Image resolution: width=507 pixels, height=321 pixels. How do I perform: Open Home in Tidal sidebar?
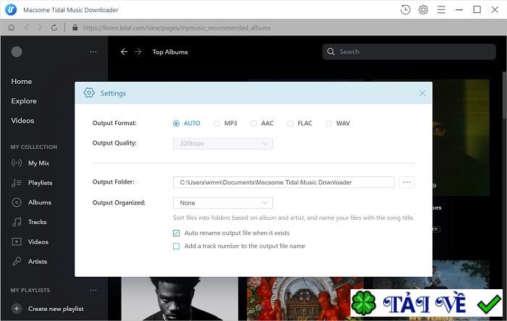coord(21,81)
